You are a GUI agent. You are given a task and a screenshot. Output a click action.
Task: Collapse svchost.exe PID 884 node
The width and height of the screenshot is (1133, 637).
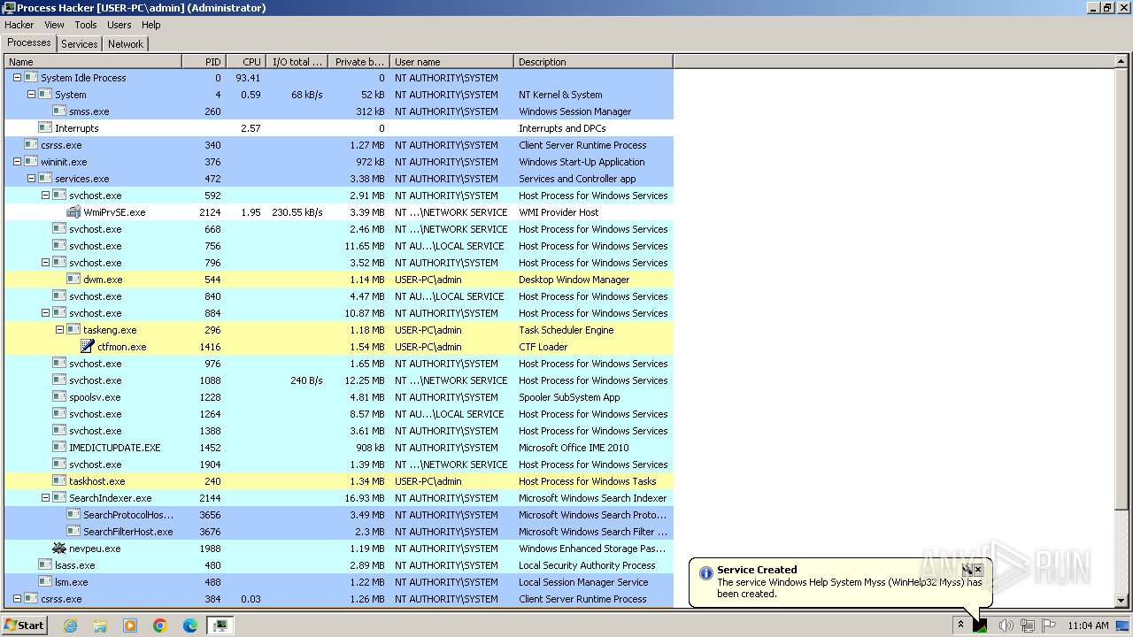[45, 313]
